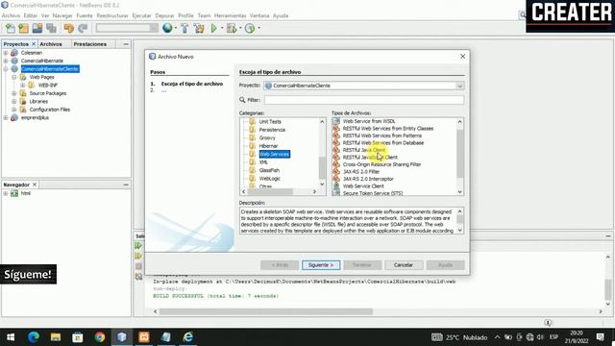Click the Filter text field
615x346 pixels.
pyautogui.click(x=363, y=100)
